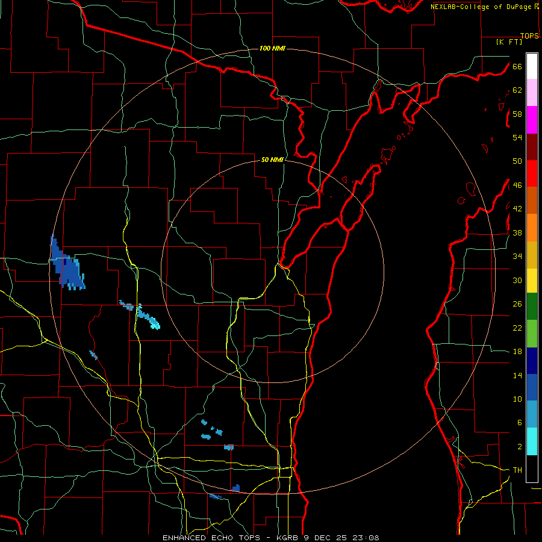Click the legend value 30
This screenshot has width=542, height=542.
(517, 280)
